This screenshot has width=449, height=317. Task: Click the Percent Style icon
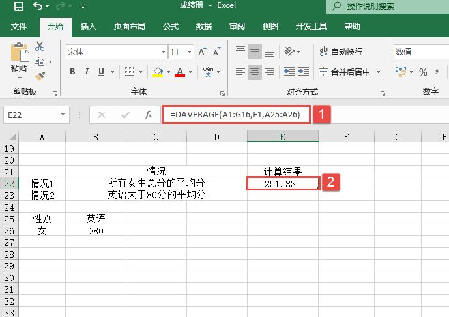pyautogui.click(x=423, y=72)
